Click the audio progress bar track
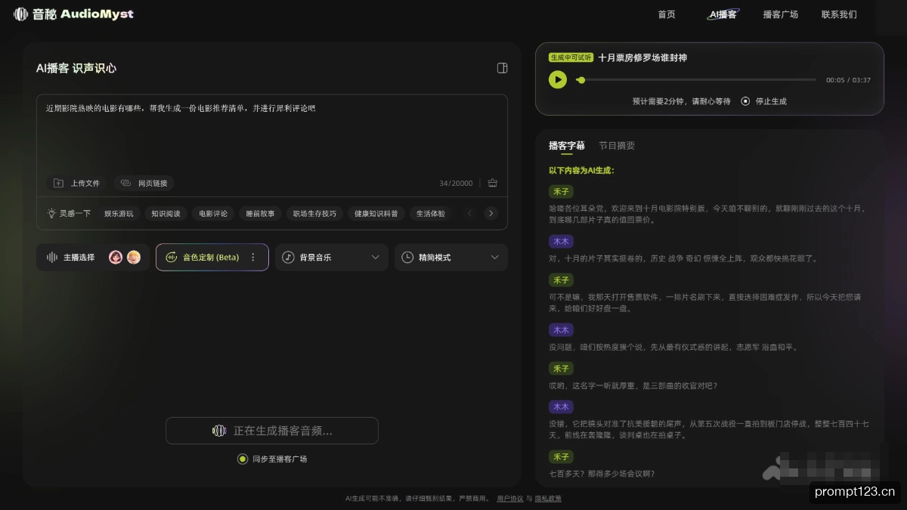Screen dimensions: 907x510 (x=696, y=79)
